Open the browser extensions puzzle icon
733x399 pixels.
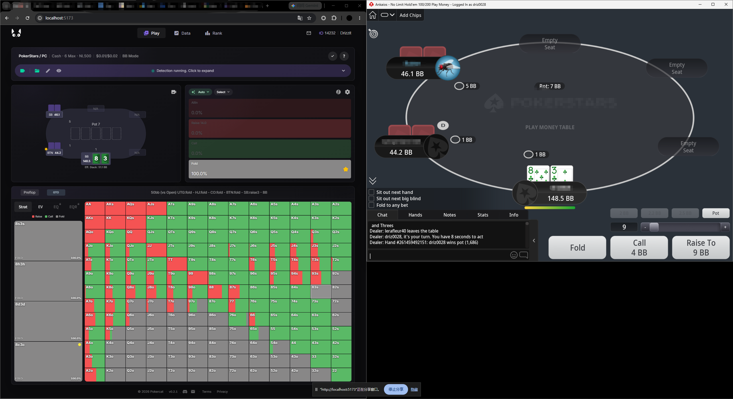click(x=334, y=18)
